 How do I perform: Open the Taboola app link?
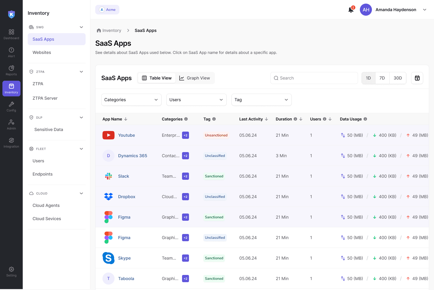pos(126,279)
